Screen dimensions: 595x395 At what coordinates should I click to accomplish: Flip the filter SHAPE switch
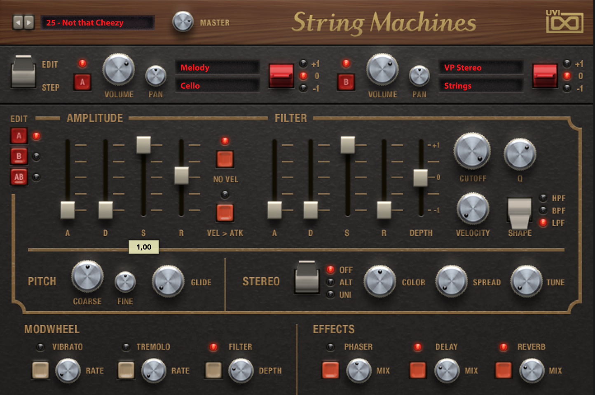click(x=519, y=213)
